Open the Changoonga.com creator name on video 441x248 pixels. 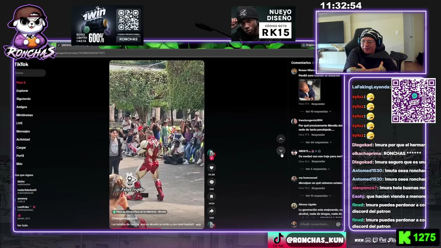tap(124, 218)
